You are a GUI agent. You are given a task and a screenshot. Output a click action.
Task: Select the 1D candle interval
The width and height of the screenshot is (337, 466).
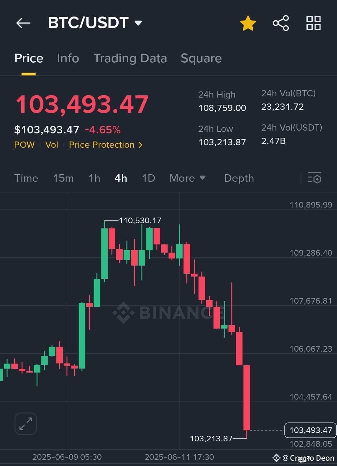point(148,178)
